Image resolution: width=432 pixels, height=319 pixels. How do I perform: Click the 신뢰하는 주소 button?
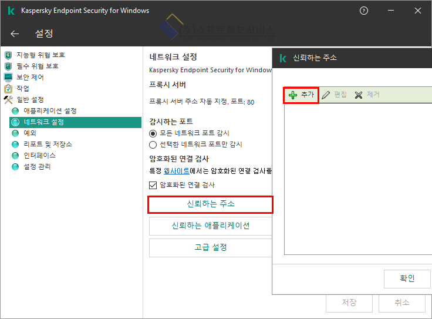(211, 204)
